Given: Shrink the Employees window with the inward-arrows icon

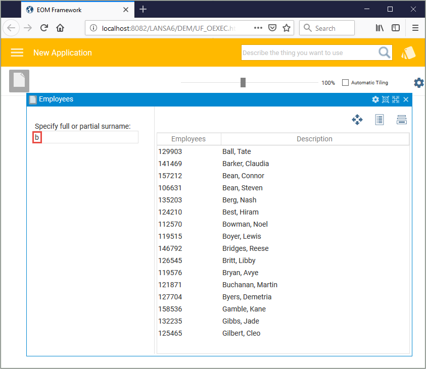Looking at the screenshot, I should pos(386,99).
